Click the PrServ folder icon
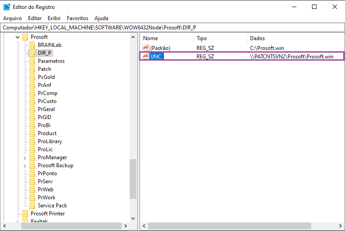Image resolution: width=345 pixels, height=231 pixels. [x=32, y=181]
